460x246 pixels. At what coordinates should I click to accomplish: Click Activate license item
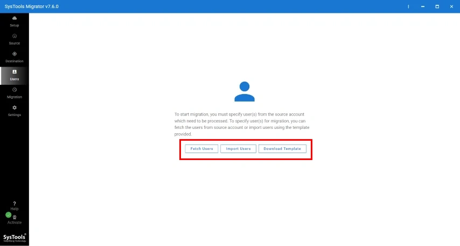pos(15,220)
